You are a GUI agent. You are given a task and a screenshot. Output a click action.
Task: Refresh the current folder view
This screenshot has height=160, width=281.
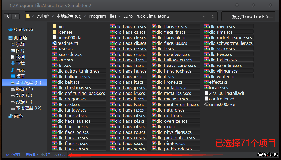213,16
